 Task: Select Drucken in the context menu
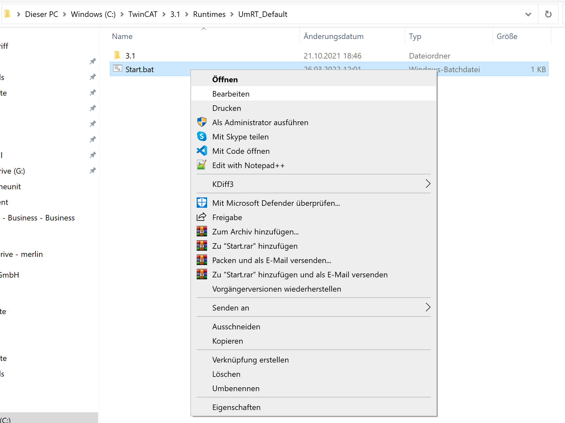click(x=314, y=108)
